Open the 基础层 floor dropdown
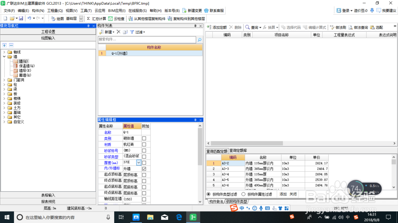The width and height of the screenshot is (398, 223). pyautogui.click(x=81, y=19)
